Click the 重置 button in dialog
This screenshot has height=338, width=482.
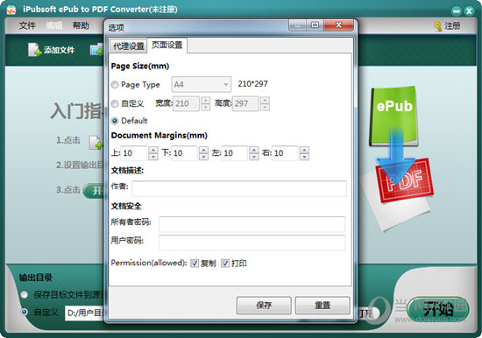click(323, 305)
